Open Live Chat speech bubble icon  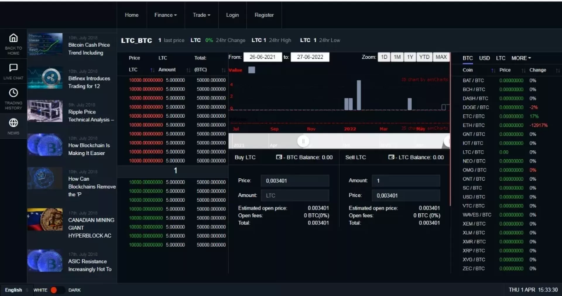pyautogui.click(x=13, y=68)
